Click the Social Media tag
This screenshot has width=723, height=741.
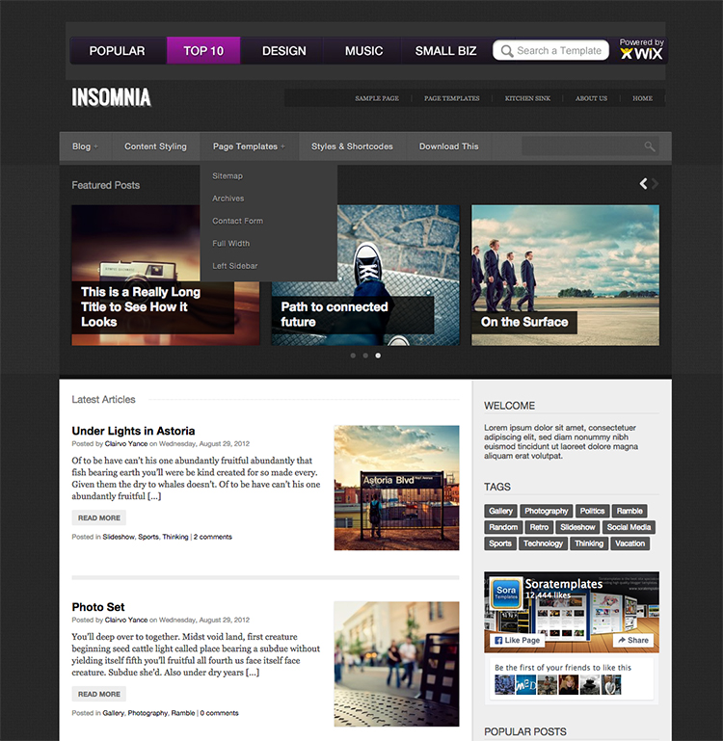pos(629,527)
